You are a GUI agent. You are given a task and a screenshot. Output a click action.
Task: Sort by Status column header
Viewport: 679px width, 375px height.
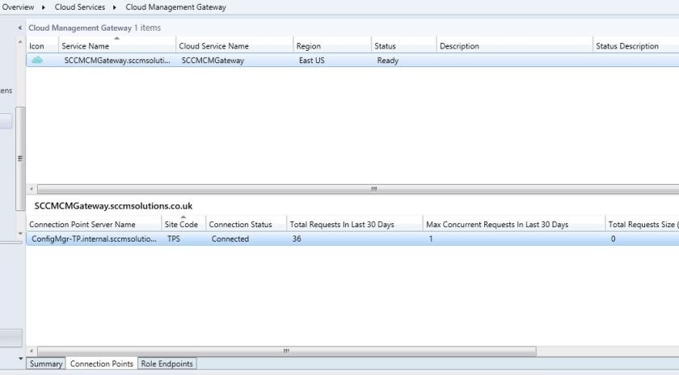pyautogui.click(x=403, y=46)
